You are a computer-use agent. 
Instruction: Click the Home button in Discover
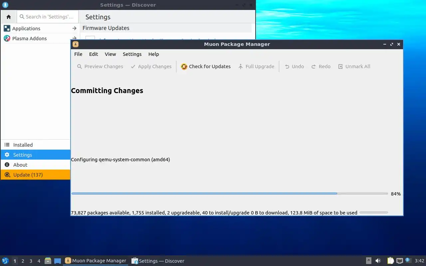click(x=9, y=17)
